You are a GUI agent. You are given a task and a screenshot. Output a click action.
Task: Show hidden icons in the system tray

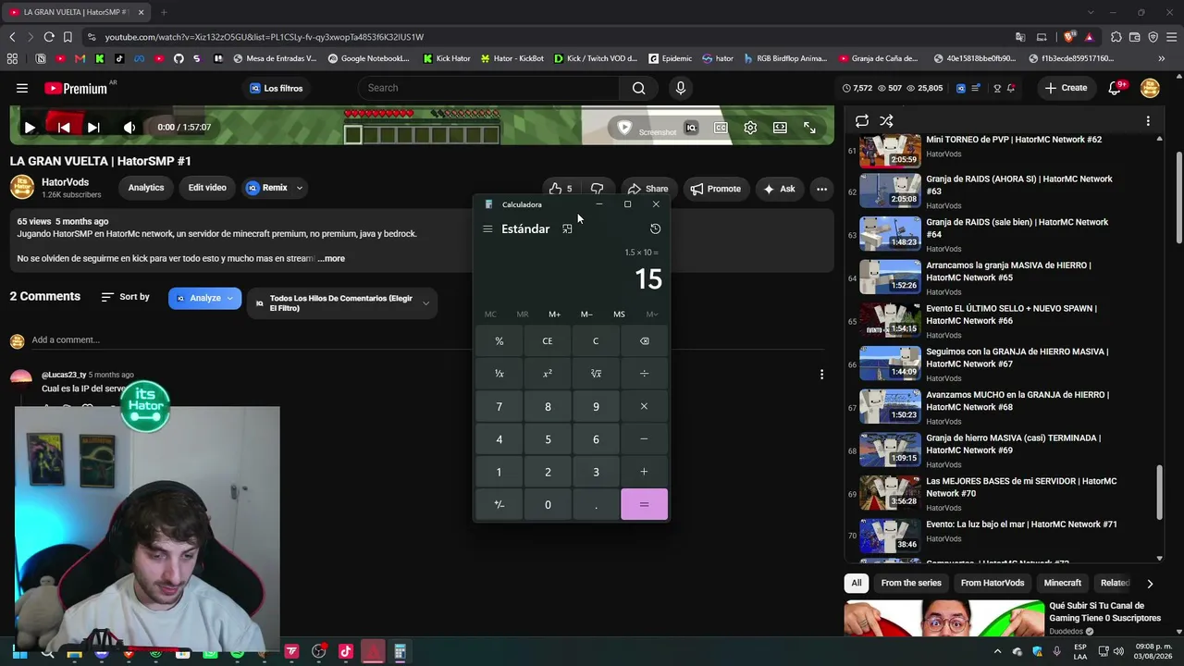click(997, 652)
